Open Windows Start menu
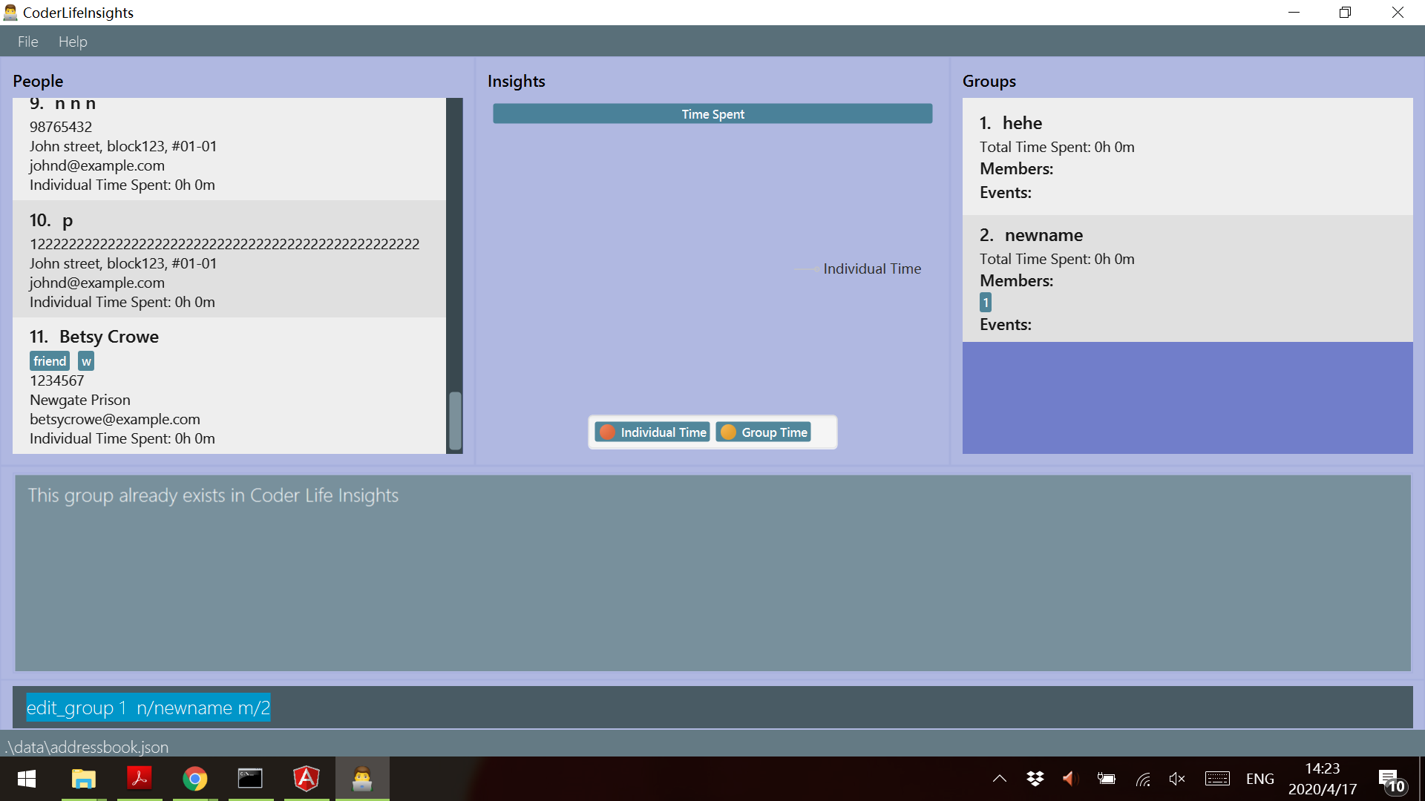Viewport: 1425px width, 801px height. [27, 779]
